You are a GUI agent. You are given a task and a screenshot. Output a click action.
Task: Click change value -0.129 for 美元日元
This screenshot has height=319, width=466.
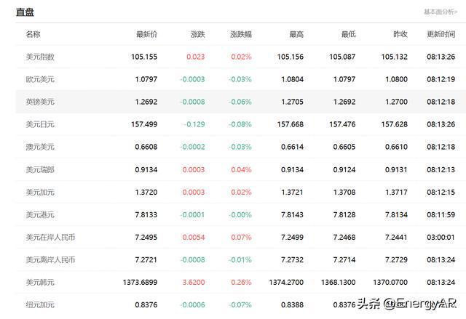[194, 124]
